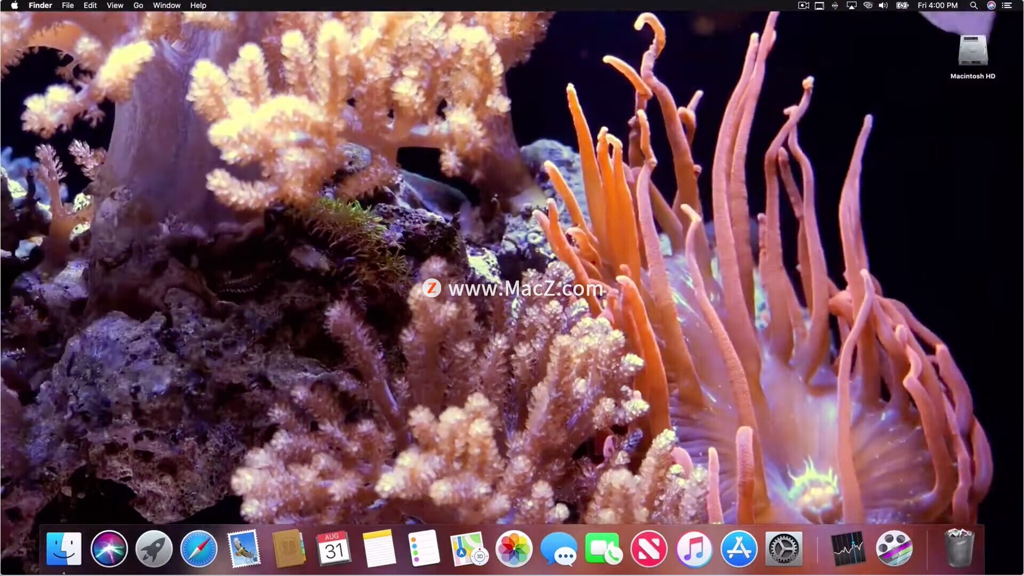This screenshot has width=1024, height=576.
Task: Open Spotlight search magnifier
Action: coord(973,5)
